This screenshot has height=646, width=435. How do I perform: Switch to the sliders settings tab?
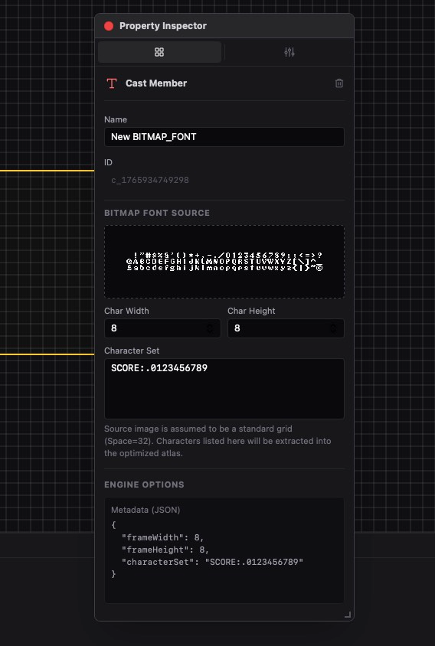tap(289, 52)
